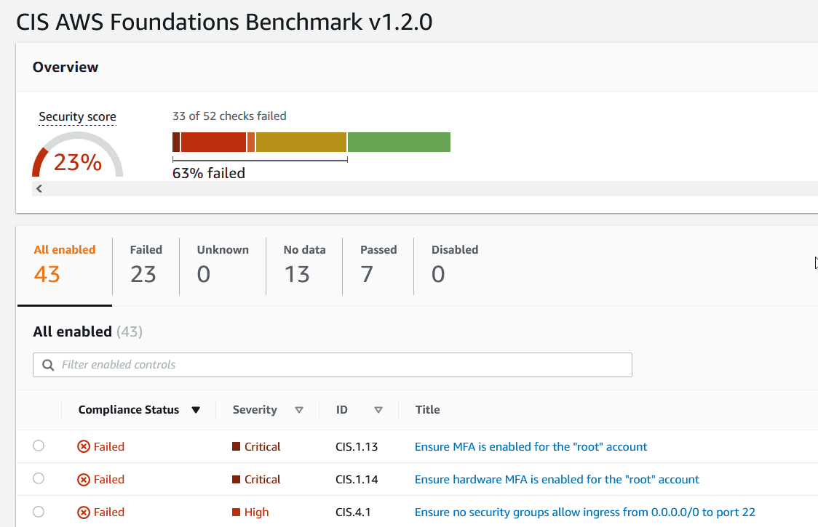The height and width of the screenshot is (527, 818).
Task: Click the Compliance Status column header text
Action: (x=128, y=410)
